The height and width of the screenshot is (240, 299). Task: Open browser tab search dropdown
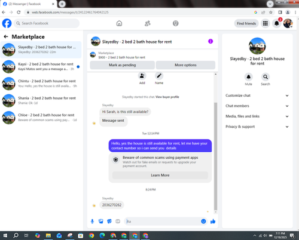[x=270, y=4]
